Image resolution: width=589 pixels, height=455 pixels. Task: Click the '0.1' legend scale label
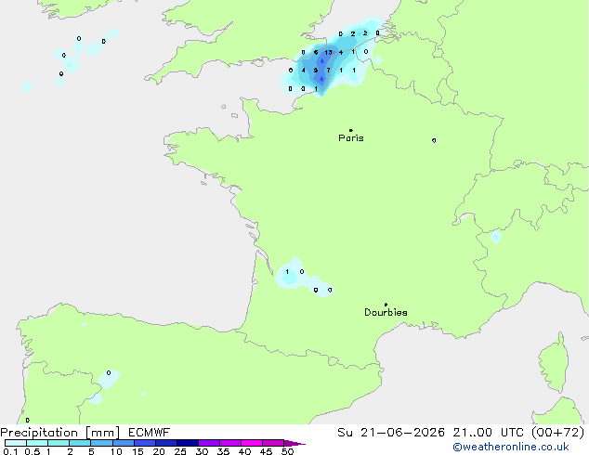10,451
